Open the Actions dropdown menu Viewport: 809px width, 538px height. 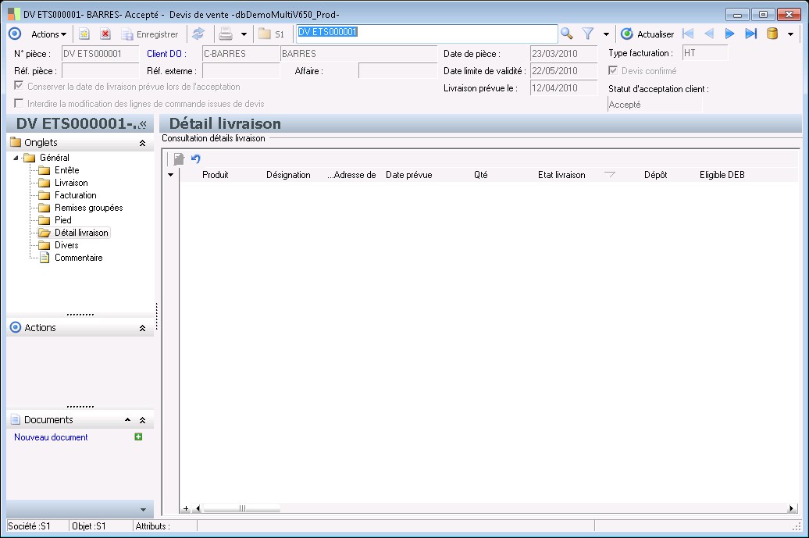pos(48,34)
